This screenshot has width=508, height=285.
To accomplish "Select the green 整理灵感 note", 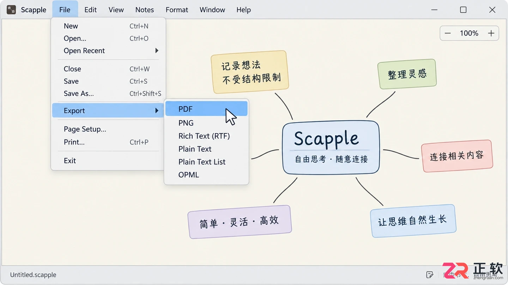I will click(x=407, y=74).
